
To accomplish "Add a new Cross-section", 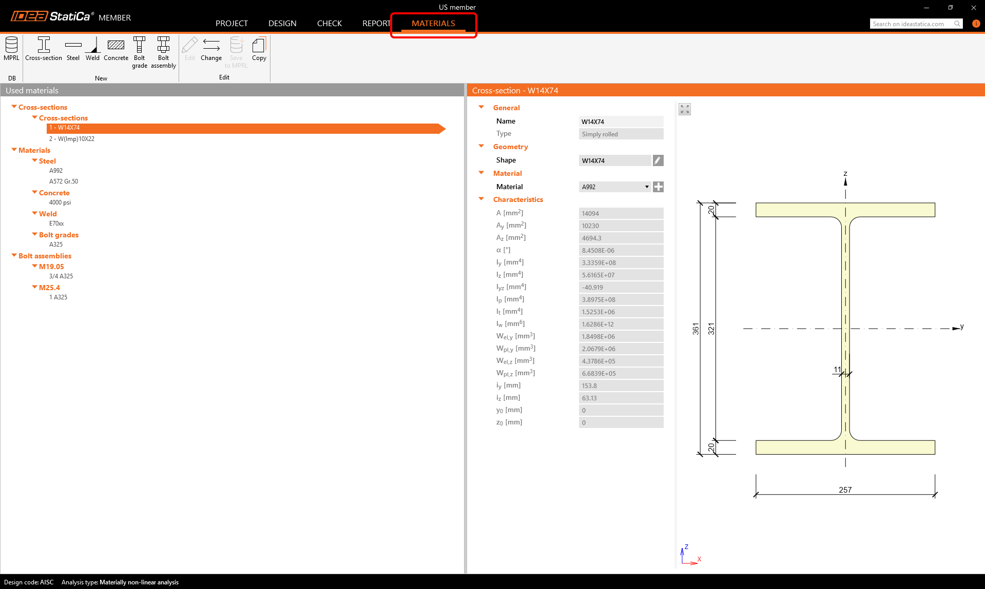I will click(x=44, y=49).
